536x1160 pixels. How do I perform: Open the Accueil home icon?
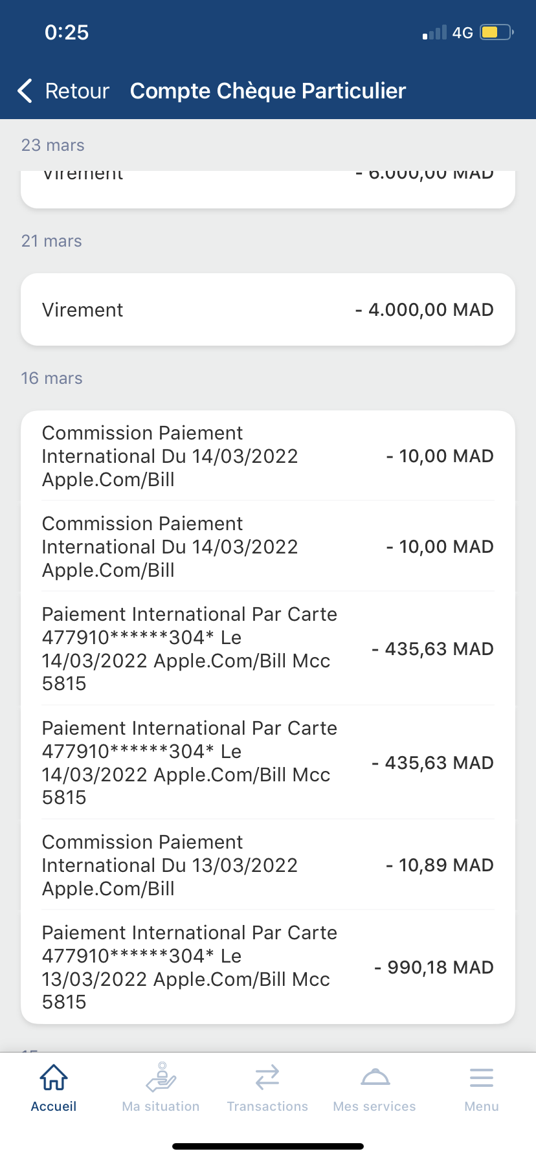coord(54,1078)
